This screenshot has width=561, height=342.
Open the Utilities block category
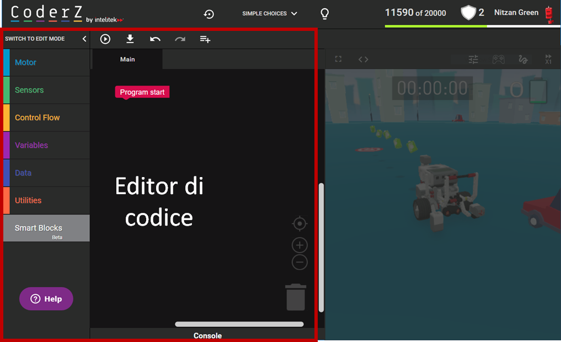point(46,200)
